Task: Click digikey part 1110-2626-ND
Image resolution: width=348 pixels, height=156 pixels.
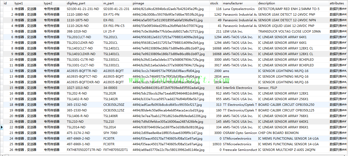Action: pyautogui.click(x=84, y=26)
